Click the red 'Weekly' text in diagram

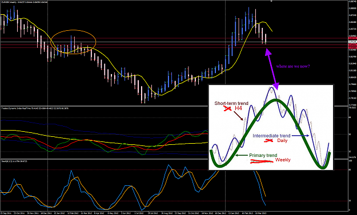283,160
